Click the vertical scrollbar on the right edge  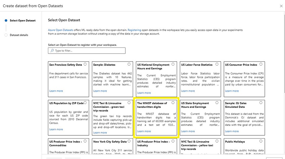284,55
